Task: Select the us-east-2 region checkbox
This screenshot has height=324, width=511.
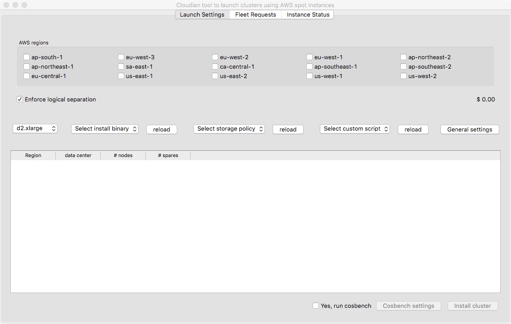Action: pos(215,76)
